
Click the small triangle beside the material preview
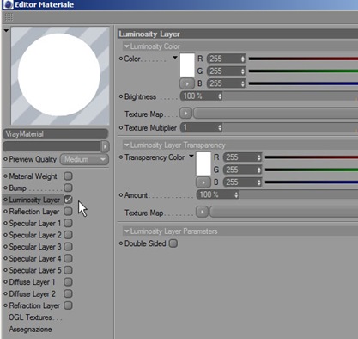[6, 30]
